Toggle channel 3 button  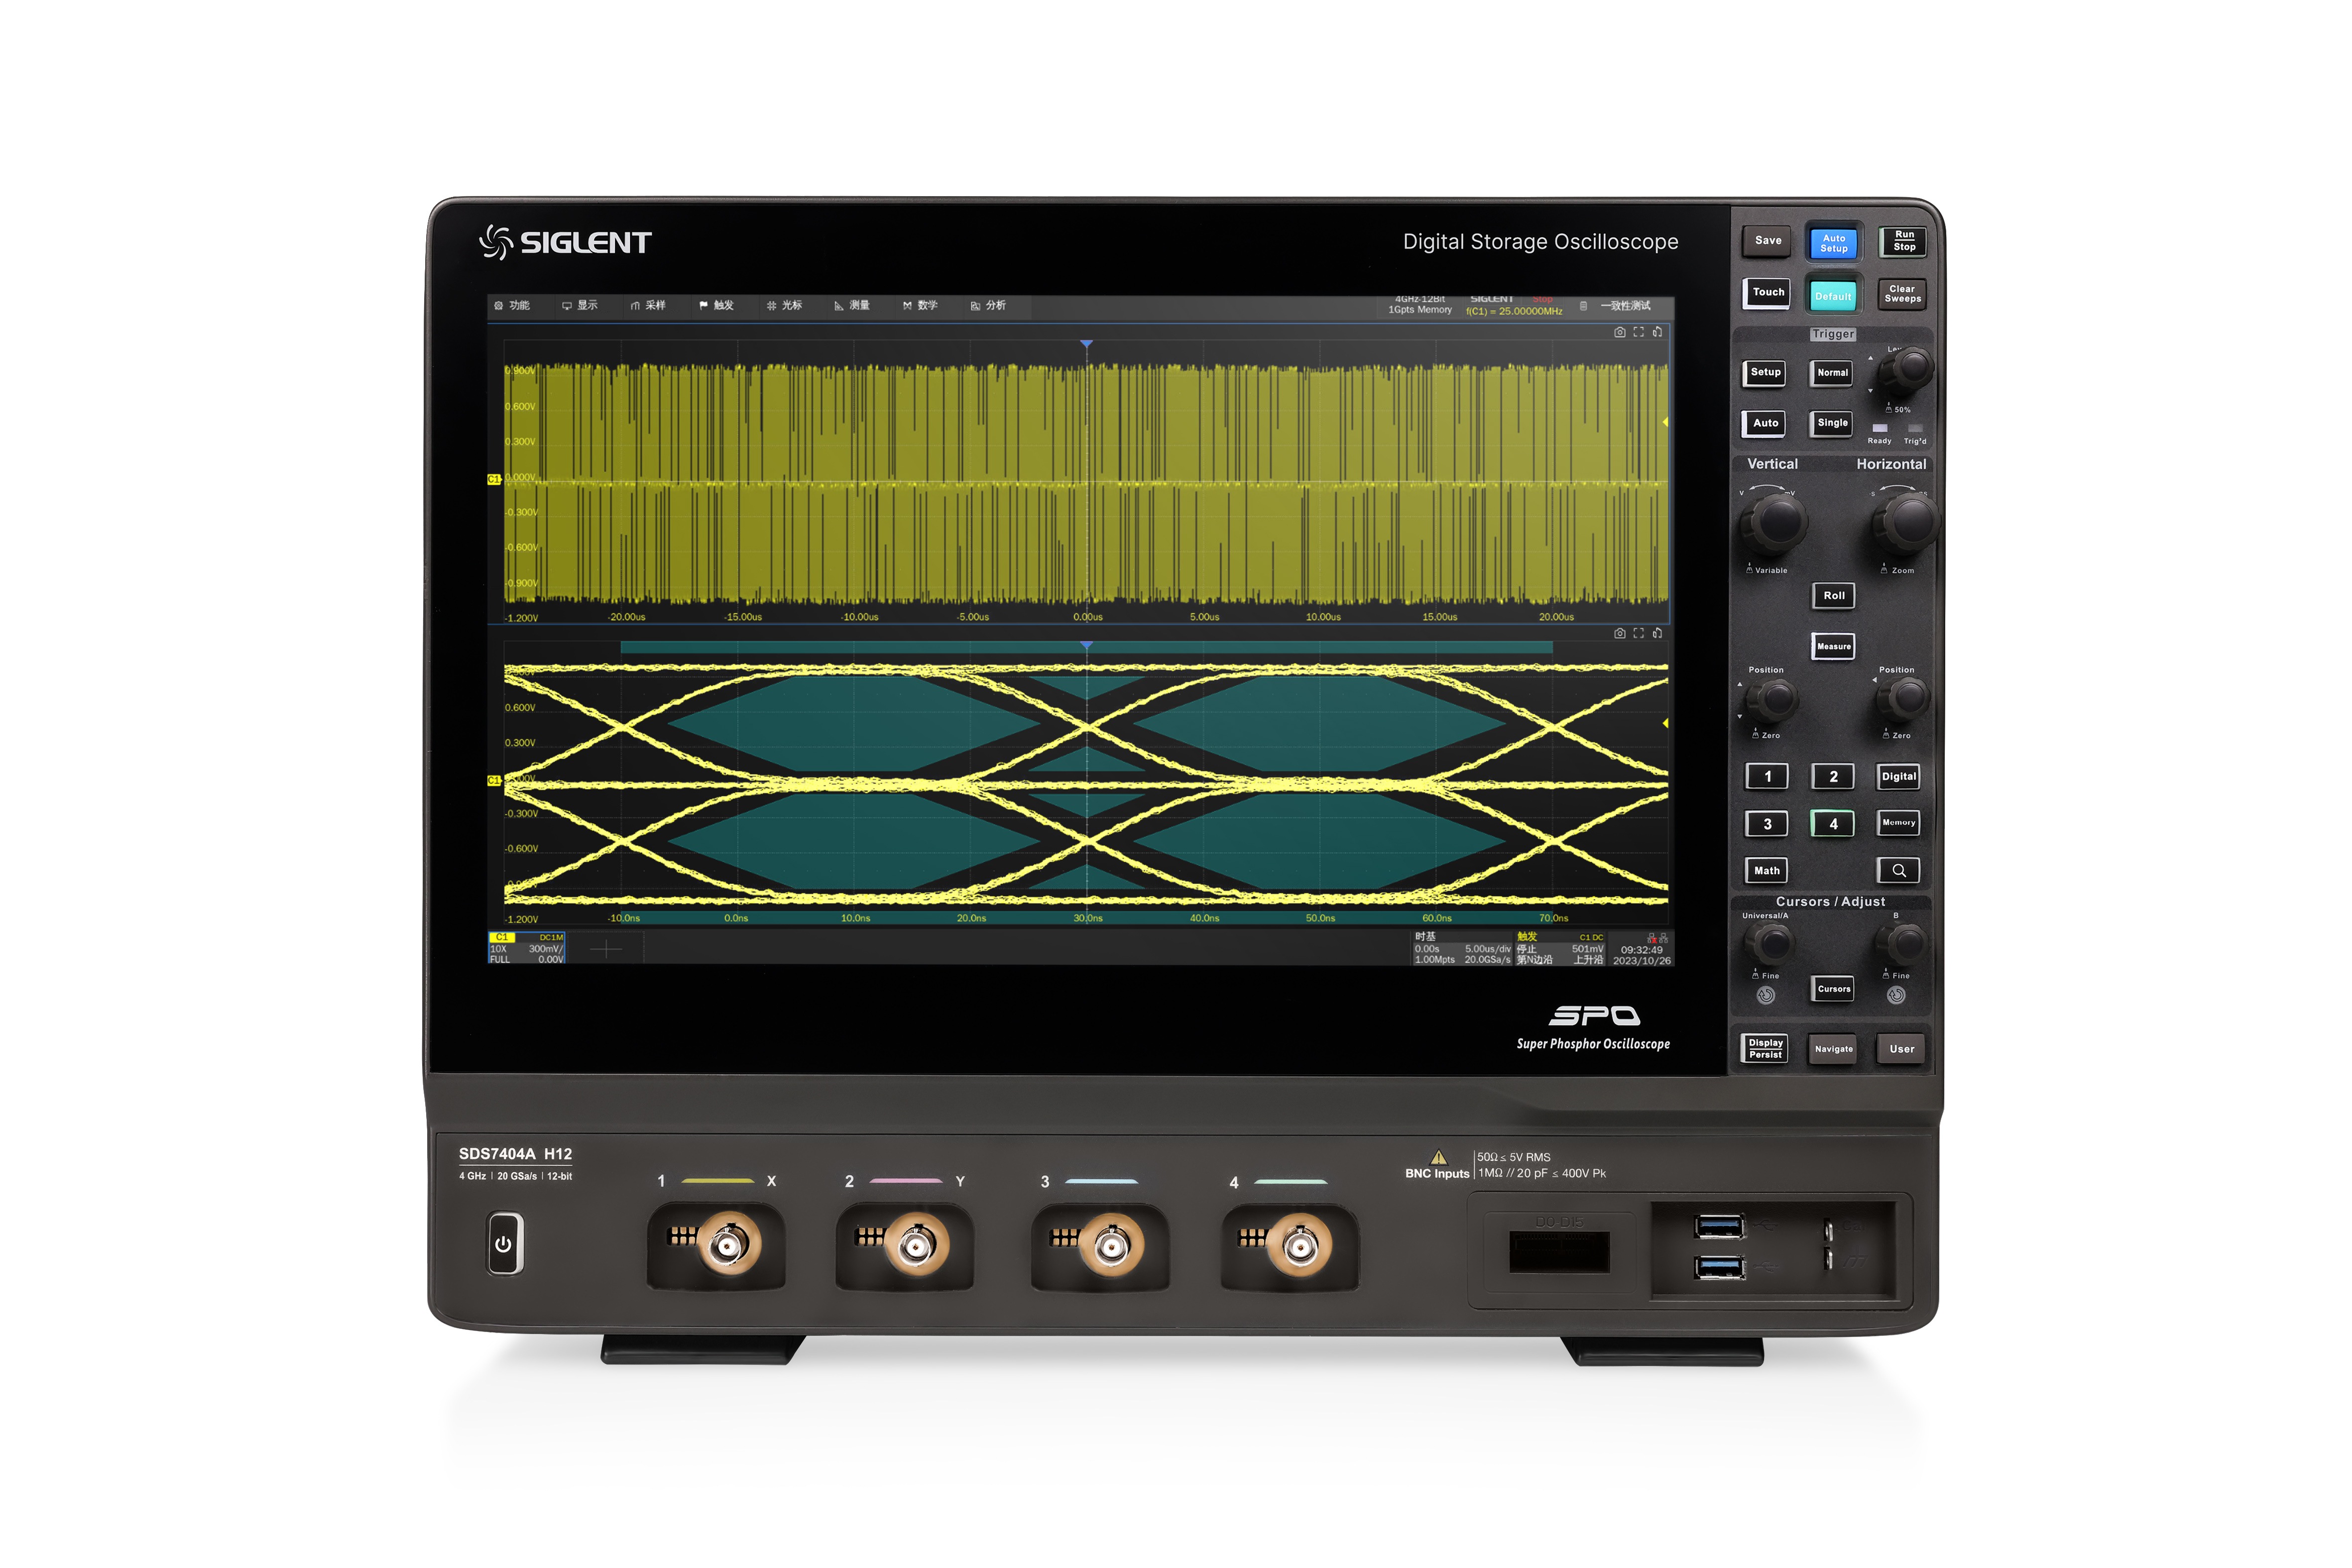(1767, 825)
